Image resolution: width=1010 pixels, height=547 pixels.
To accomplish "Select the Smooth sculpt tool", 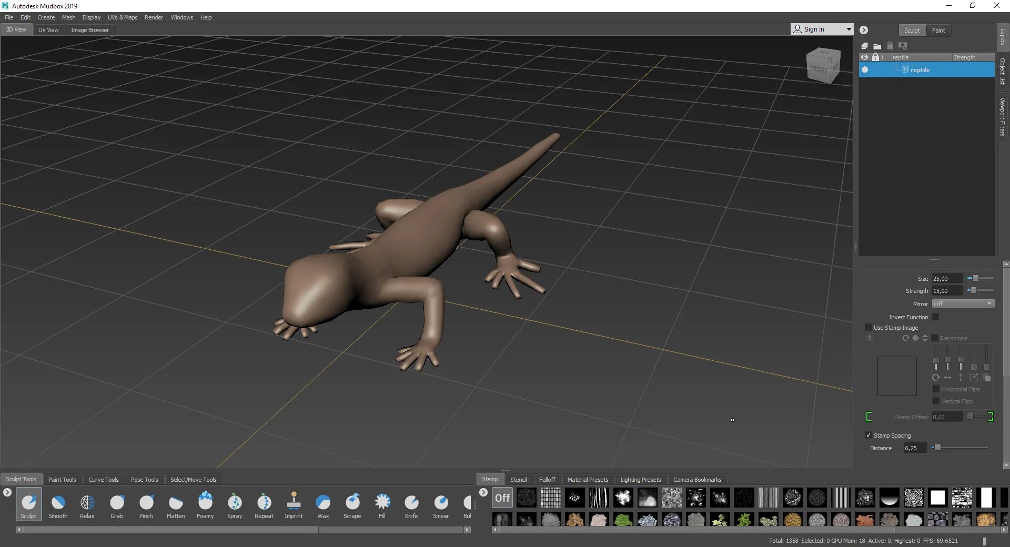I will tap(58, 505).
